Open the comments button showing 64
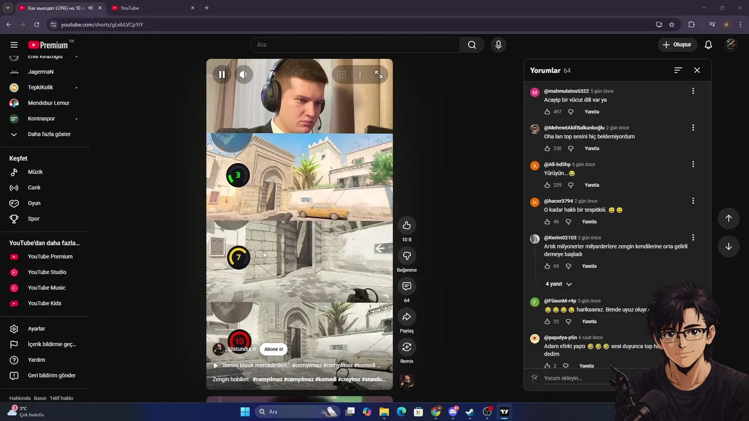 407,286
